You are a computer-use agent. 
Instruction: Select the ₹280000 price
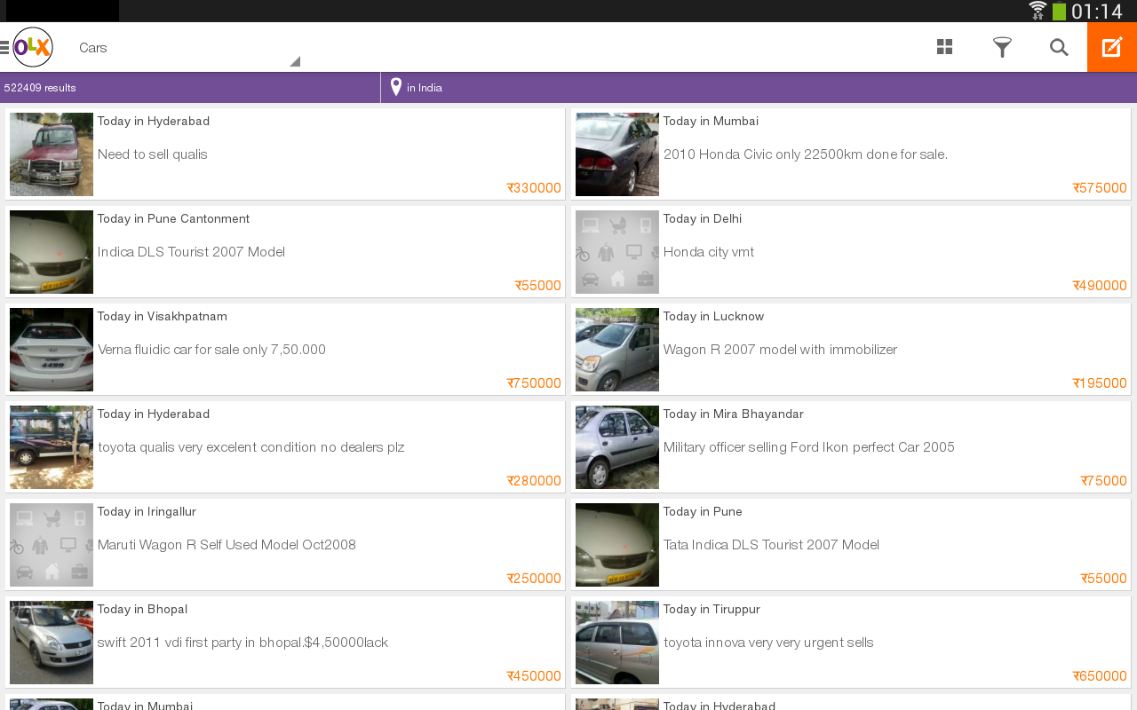click(534, 481)
